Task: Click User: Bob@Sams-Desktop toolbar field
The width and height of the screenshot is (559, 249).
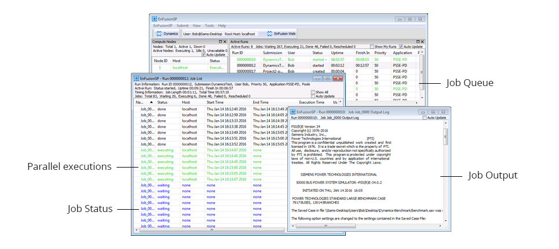Action: [202, 34]
